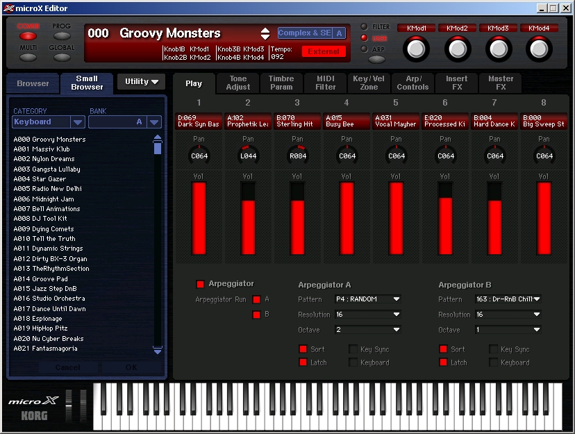Viewport: 575px width, 434px height.
Task: Click timbre 1 Pan knob C064
Action: (x=199, y=156)
